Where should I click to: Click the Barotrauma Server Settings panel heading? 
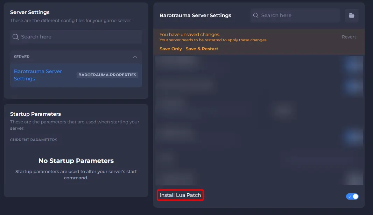tap(195, 15)
